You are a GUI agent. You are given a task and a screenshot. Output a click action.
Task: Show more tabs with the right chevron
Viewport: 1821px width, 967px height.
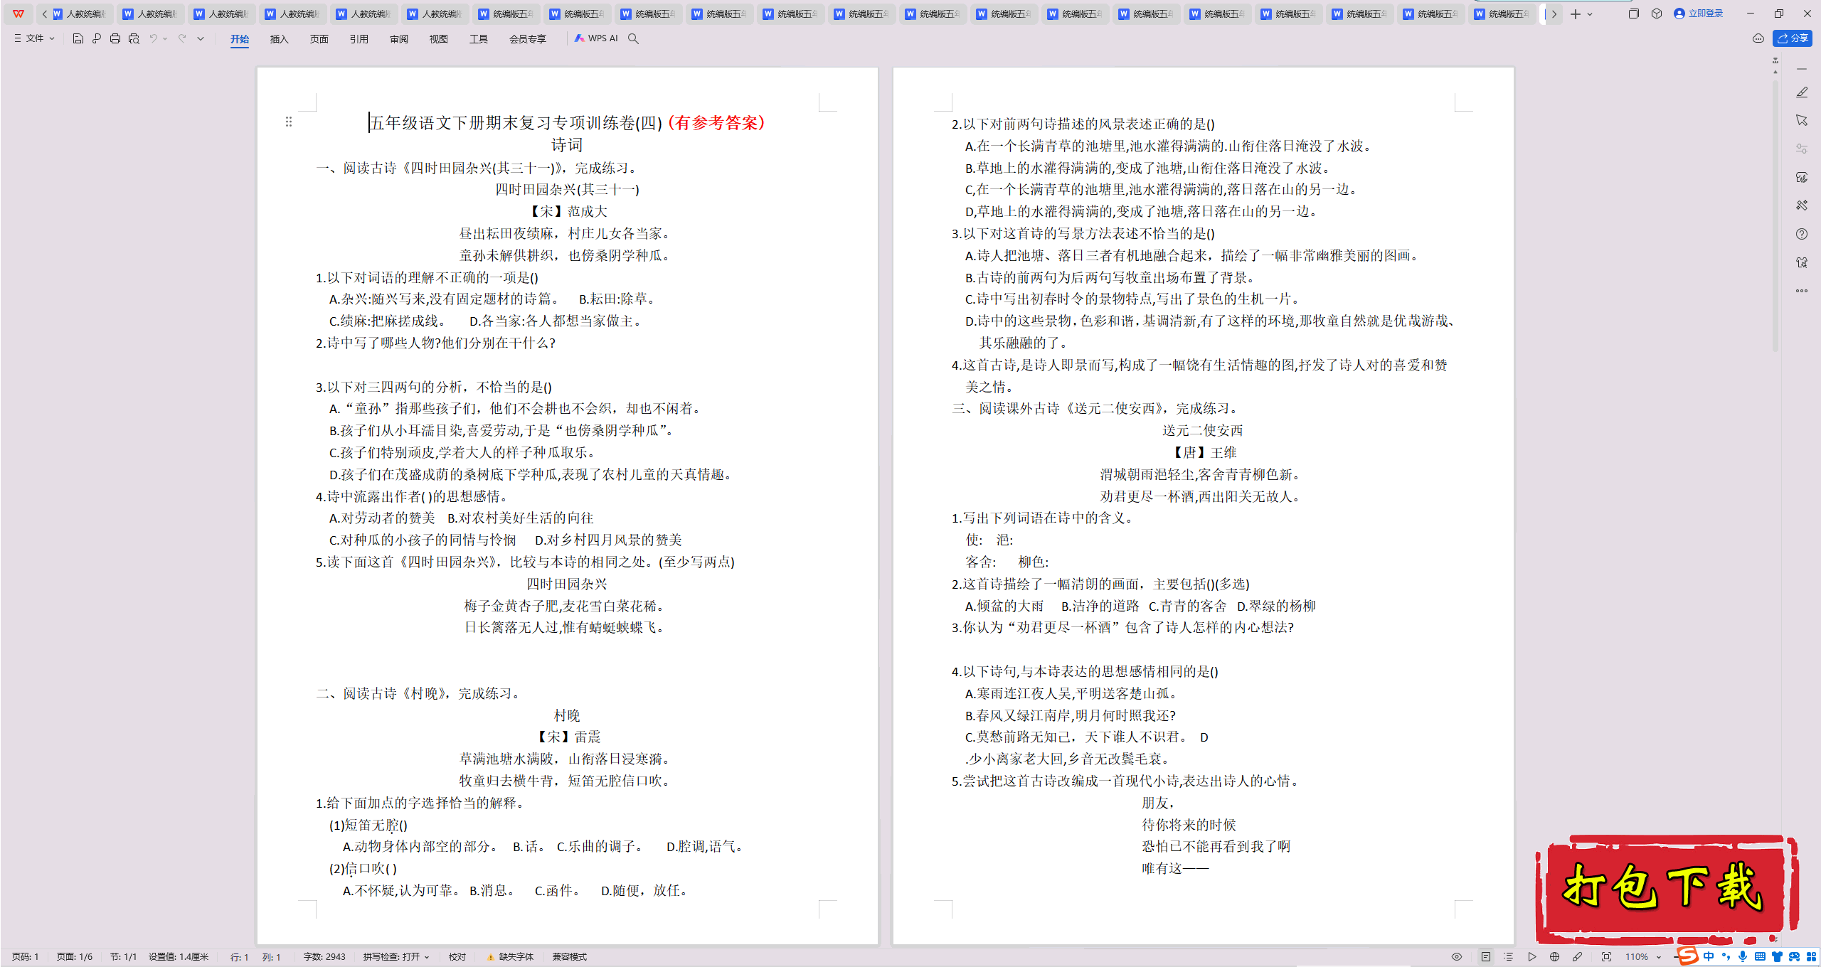1554,14
